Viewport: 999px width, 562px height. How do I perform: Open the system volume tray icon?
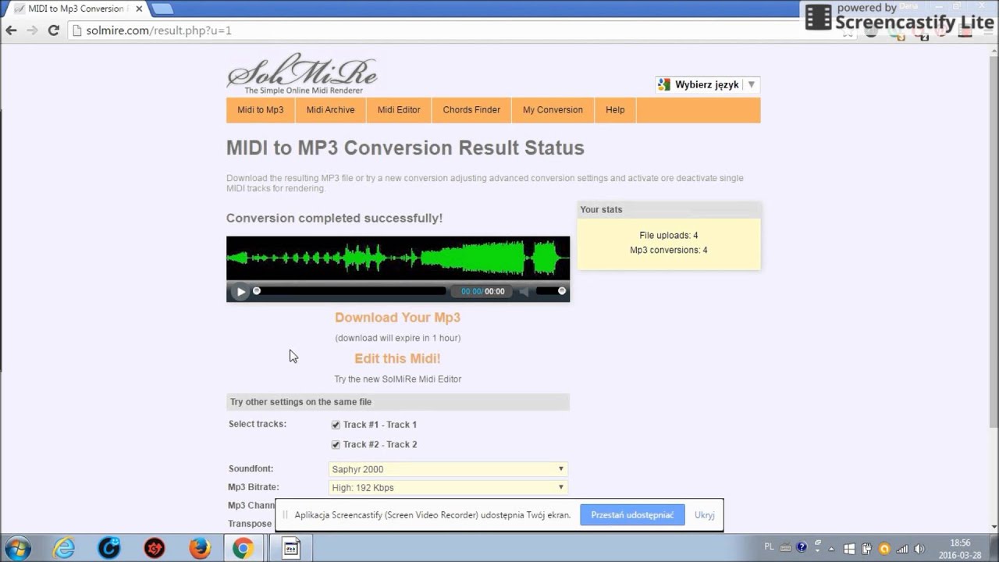pos(919,548)
